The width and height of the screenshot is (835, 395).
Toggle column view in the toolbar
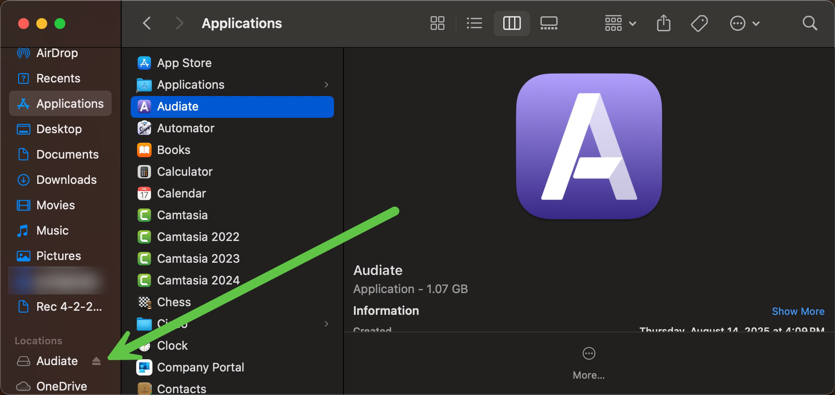pyautogui.click(x=511, y=23)
